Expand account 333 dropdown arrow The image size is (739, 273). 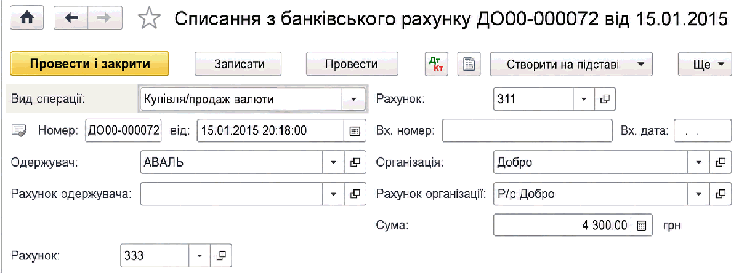[x=200, y=255]
